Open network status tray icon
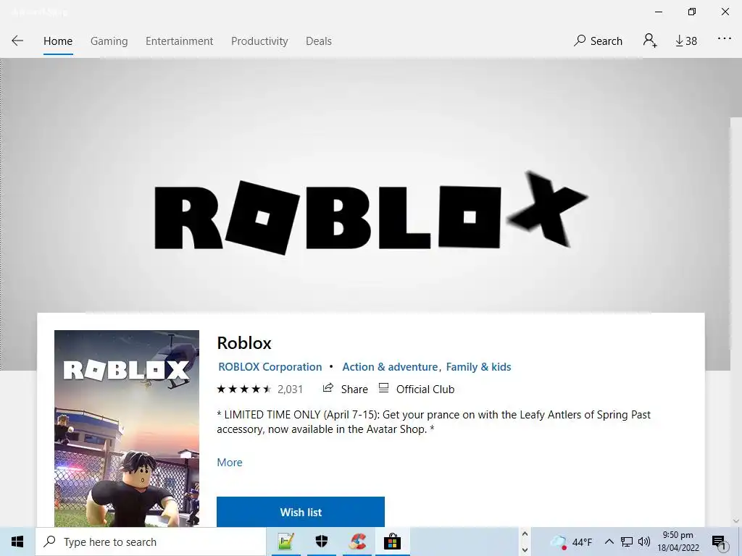Screen dimensions: 742x556 pos(627,542)
